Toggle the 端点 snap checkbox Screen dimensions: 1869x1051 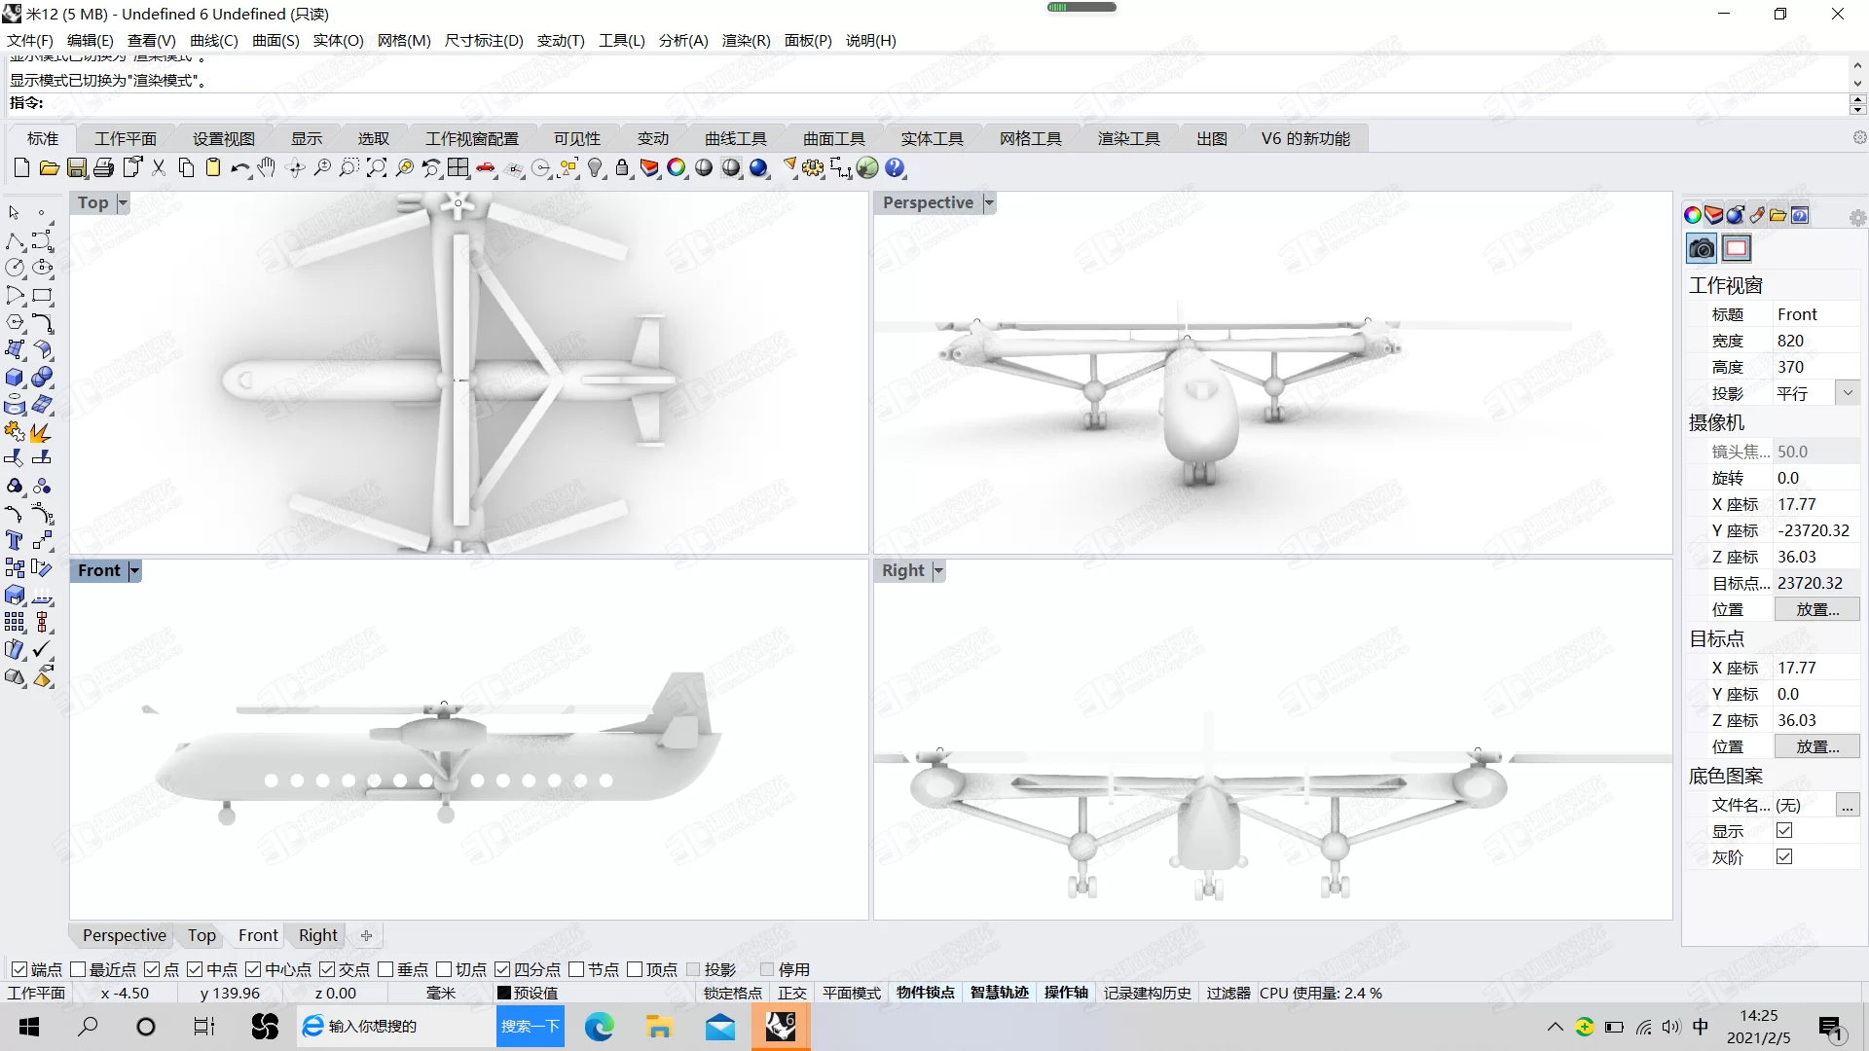19,969
